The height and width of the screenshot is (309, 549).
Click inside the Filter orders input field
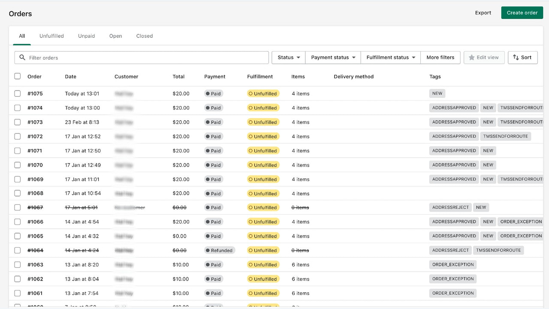click(129, 57)
